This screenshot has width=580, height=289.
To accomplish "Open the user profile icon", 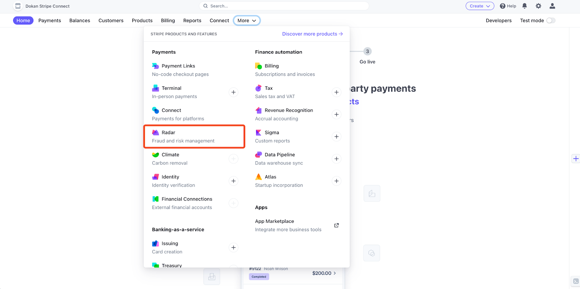I will (552, 6).
